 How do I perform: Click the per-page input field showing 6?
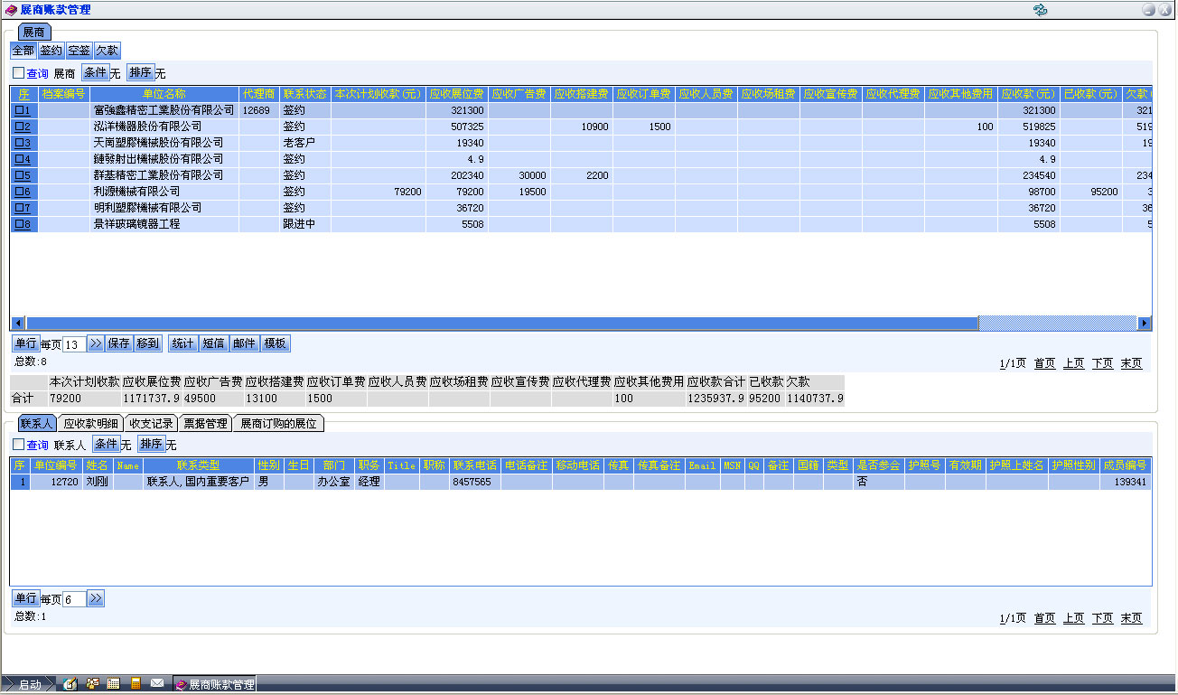point(74,599)
